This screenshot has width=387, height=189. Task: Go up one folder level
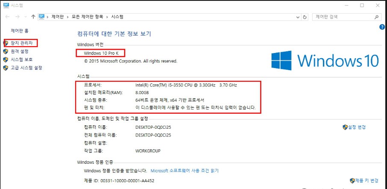click(33, 17)
